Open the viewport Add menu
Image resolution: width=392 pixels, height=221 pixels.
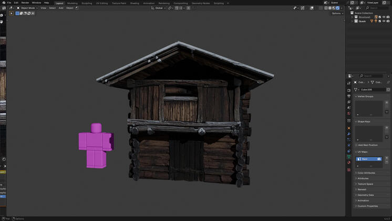(61, 8)
